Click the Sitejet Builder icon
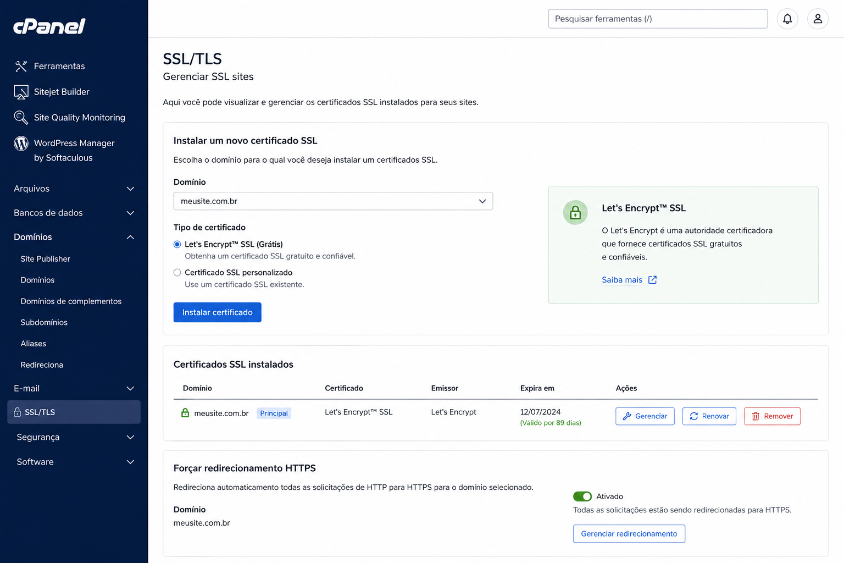 click(x=21, y=92)
